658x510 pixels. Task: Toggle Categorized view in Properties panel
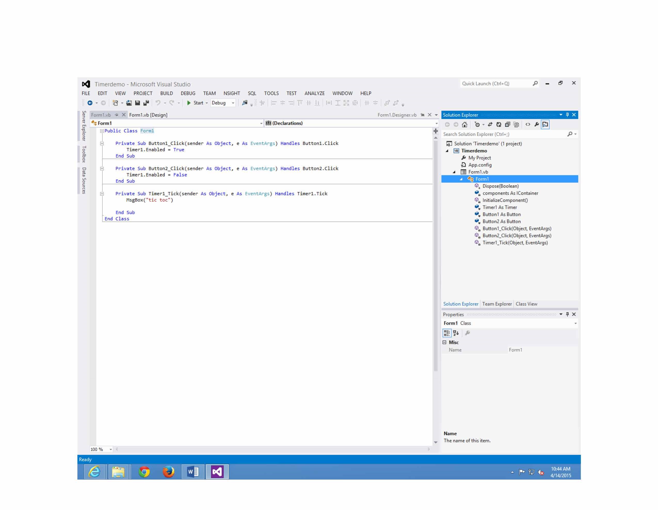click(x=447, y=333)
